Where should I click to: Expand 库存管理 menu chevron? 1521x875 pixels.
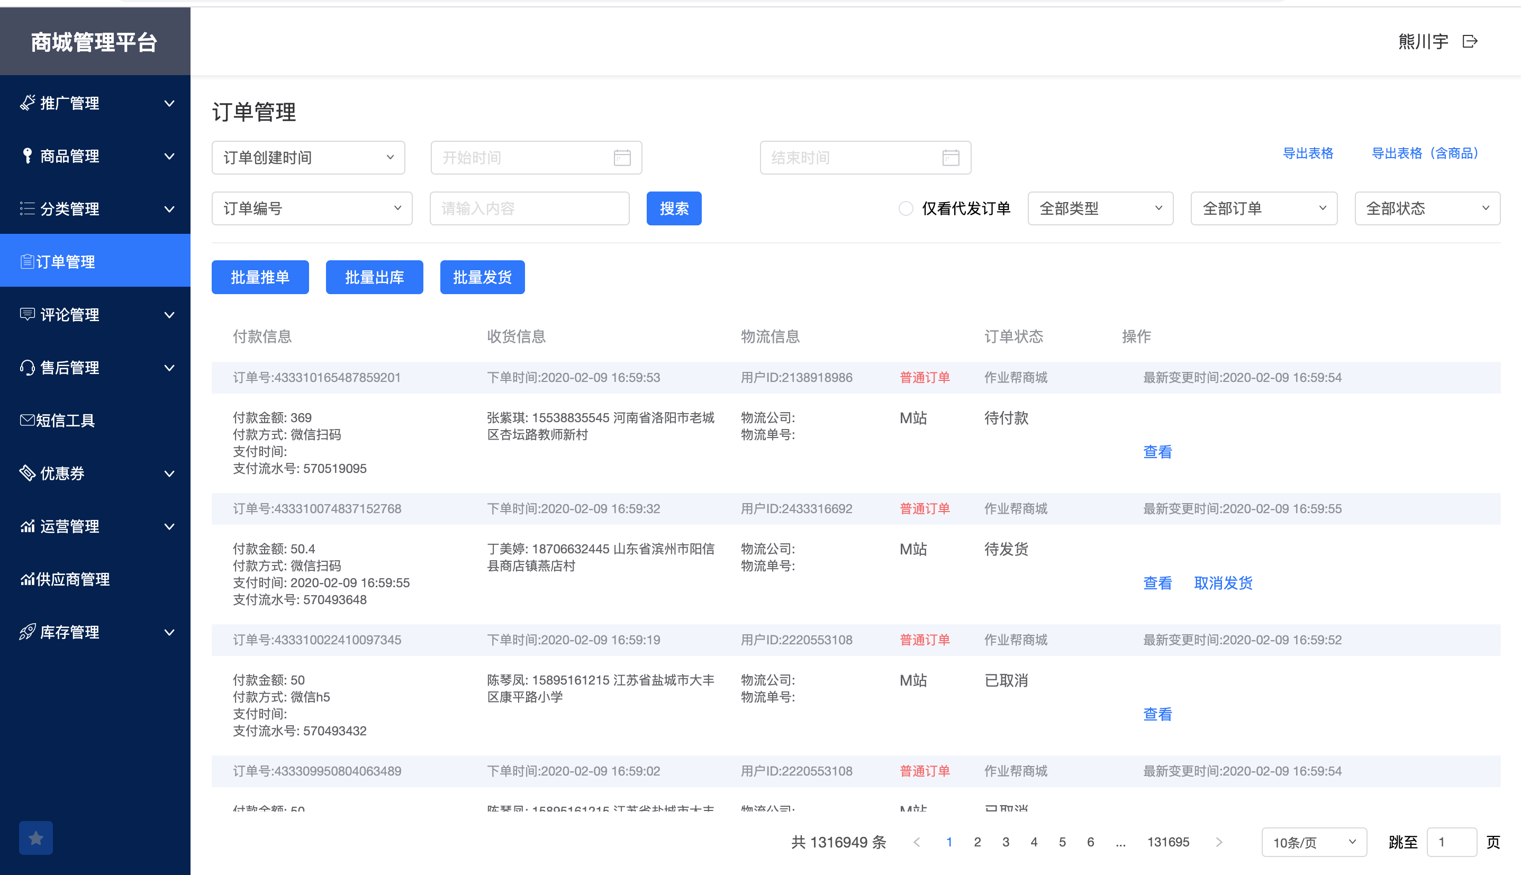coord(169,632)
